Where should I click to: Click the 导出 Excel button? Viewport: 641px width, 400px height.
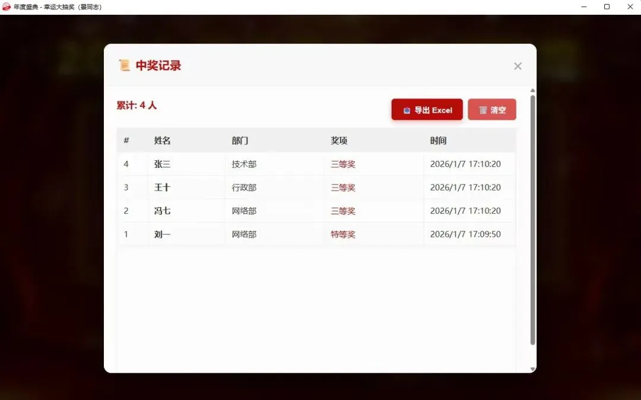[x=427, y=110]
